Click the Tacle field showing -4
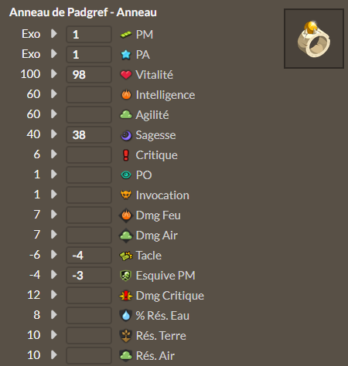This screenshot has width=348, height=366. point(89,256)
